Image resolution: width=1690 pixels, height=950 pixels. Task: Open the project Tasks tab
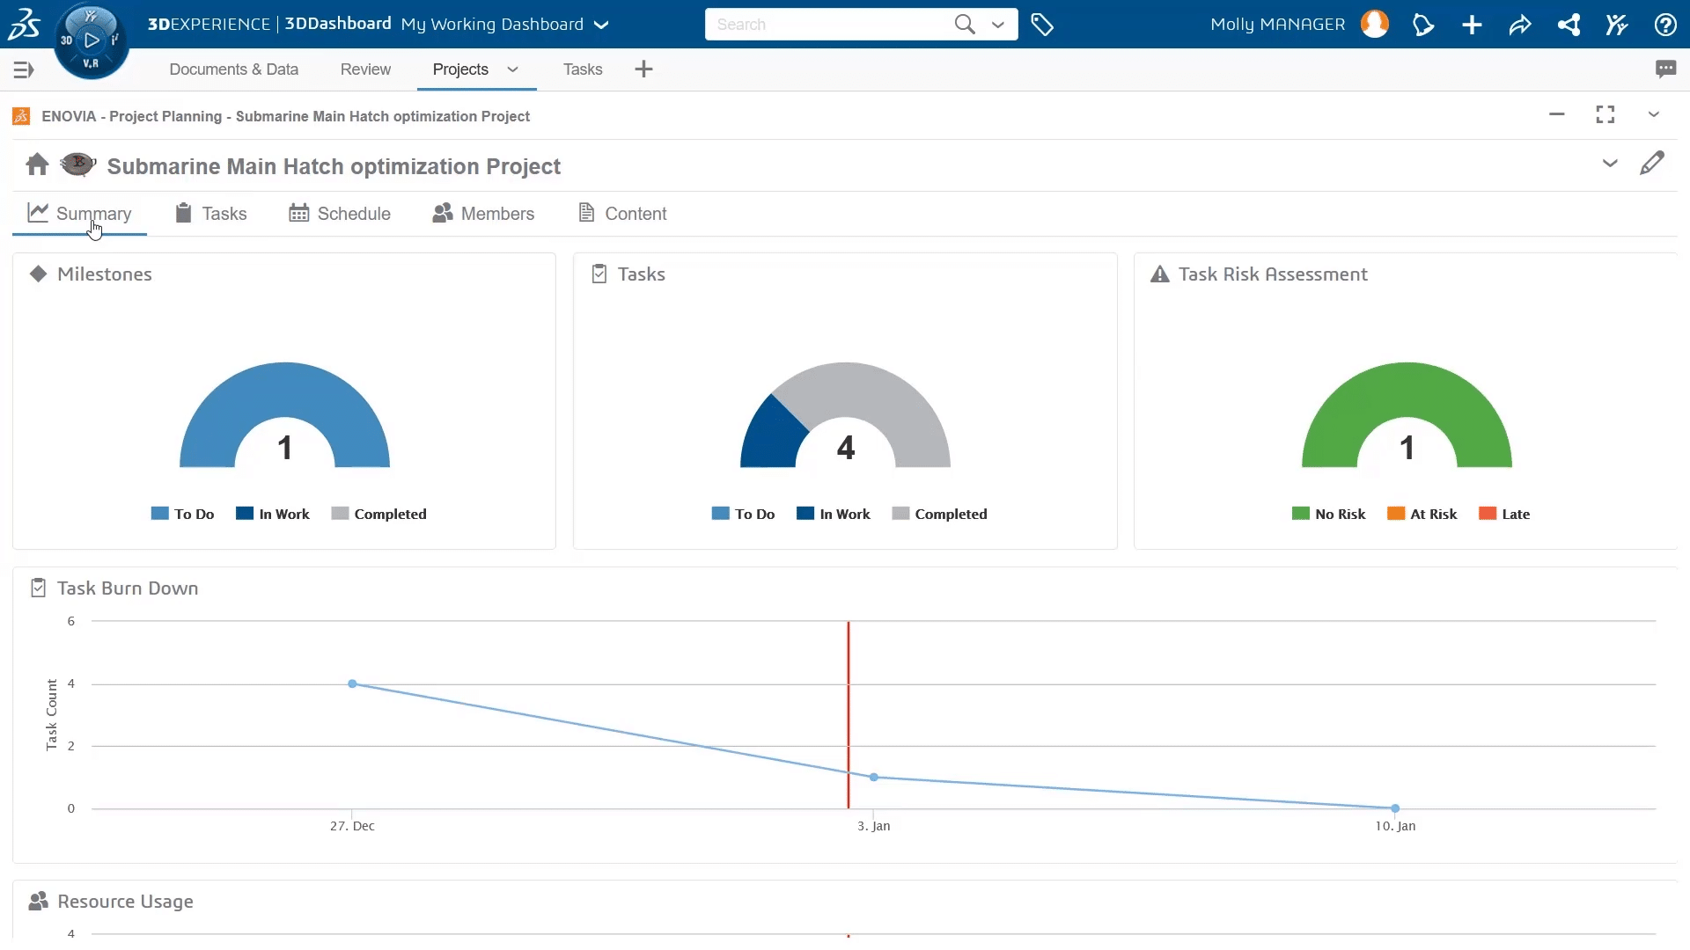(x=211, y=214)
